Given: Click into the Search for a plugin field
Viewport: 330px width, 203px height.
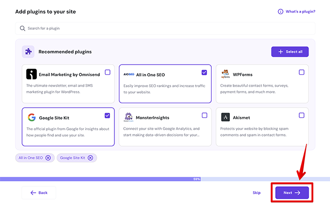Looking at the screenshot, I should click(x=165, y=28).
